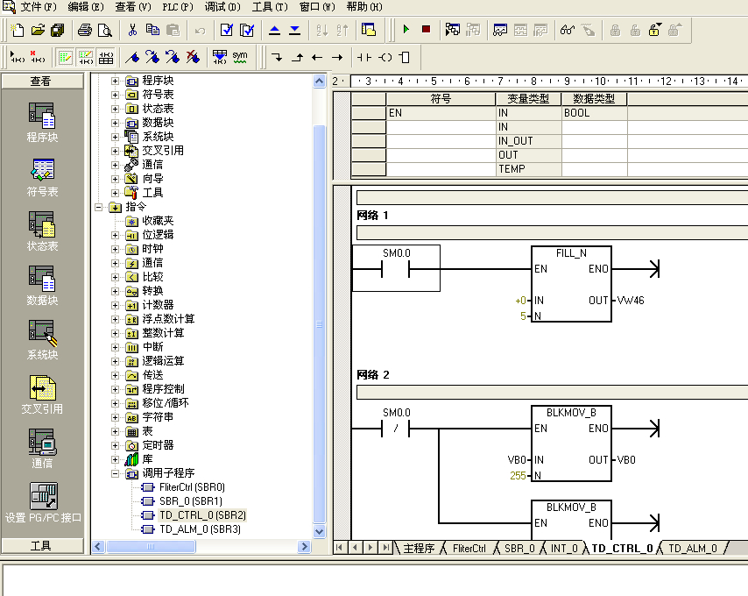
Task: Click the Download to PLC down-arrow icon
Action: click(294, 30)
